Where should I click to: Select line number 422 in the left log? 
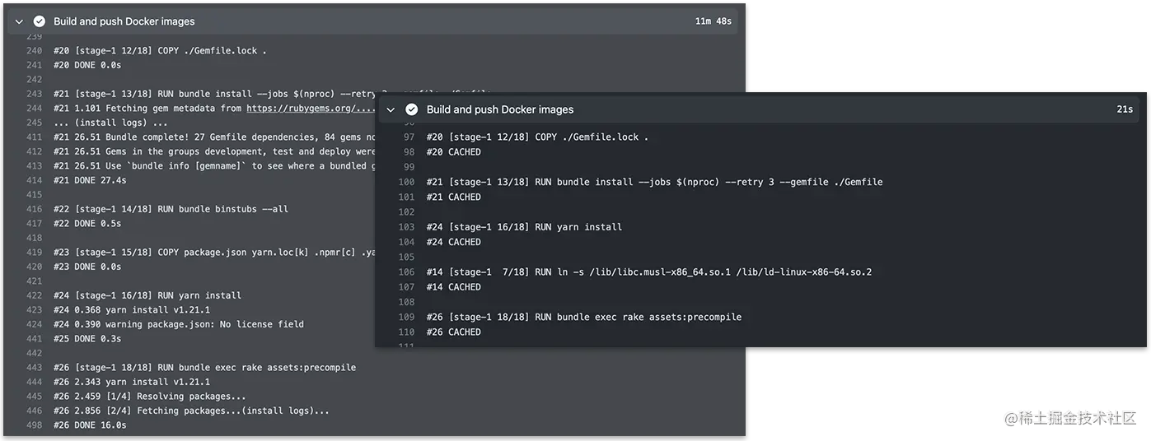34,295
